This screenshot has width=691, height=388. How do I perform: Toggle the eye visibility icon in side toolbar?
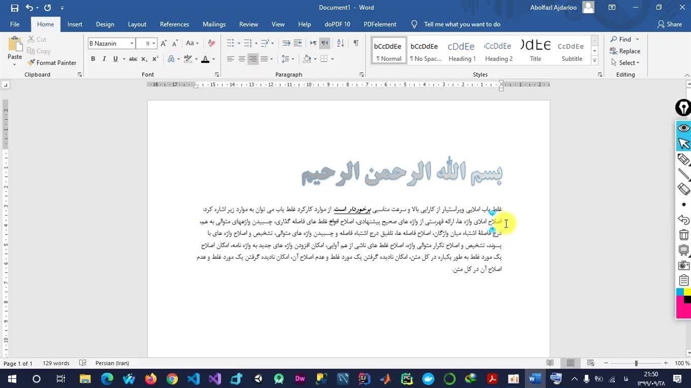683,128
